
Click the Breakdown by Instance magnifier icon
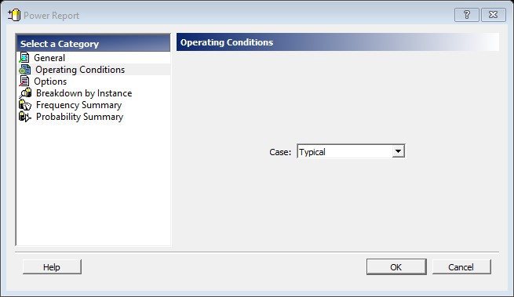pyautogui.click(x=25, y=93)
